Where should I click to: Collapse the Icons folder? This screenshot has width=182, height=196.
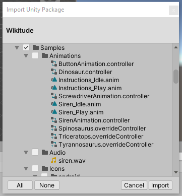(x=26, y=169)
